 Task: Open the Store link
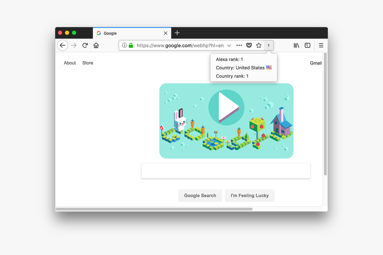pos(88,63)
